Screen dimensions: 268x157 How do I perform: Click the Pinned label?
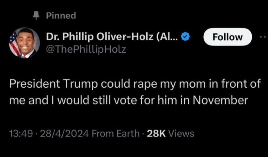[x=61, y=16]
